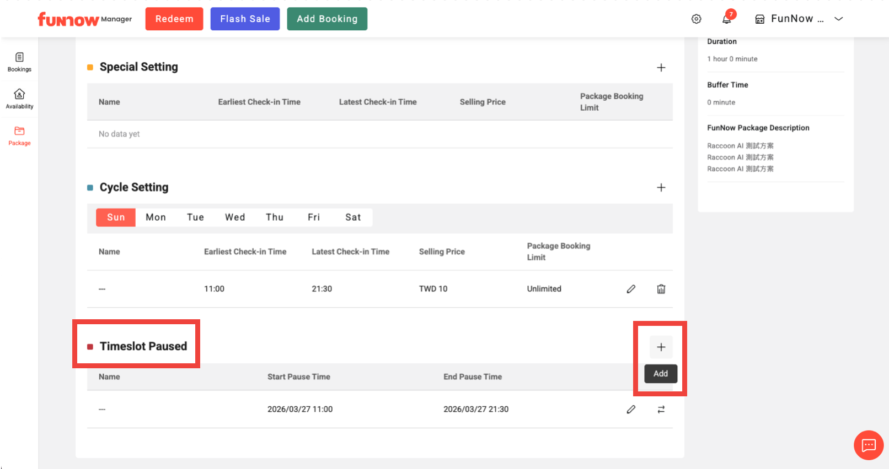889x469 pixels.
Task: Add a new Timeslot Paused entry
Action: 661,347
